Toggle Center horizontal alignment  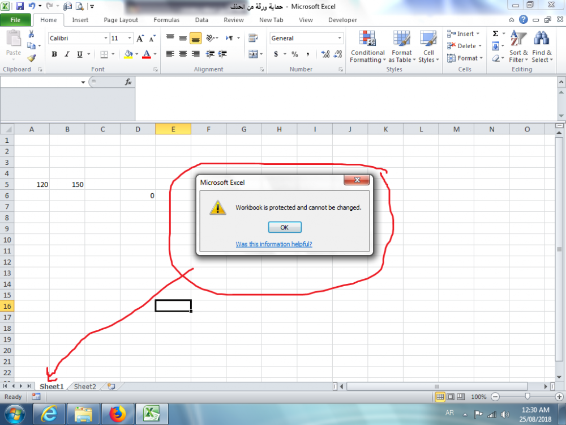click(x=183, y=54)
